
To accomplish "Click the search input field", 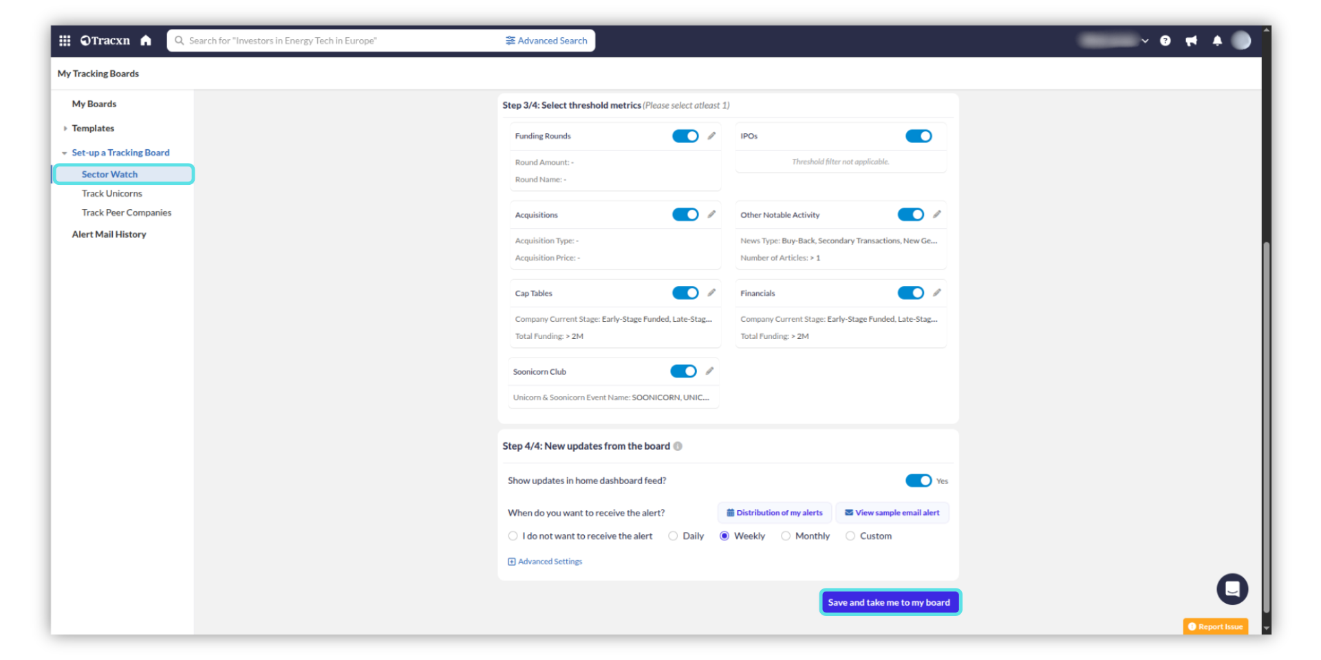I will [x=337, y=41].
